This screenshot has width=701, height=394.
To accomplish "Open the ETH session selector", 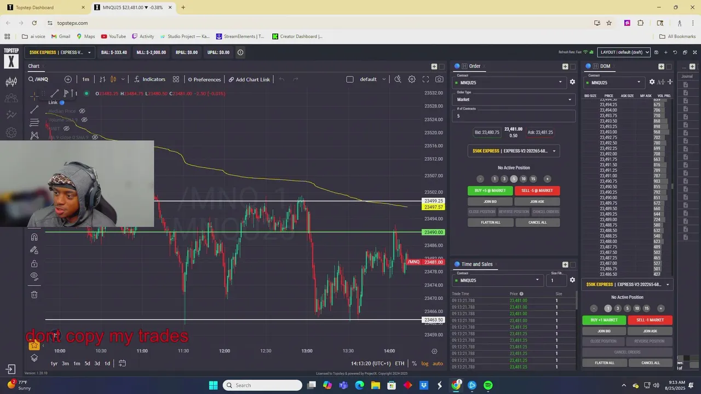I will coord(400,363).
